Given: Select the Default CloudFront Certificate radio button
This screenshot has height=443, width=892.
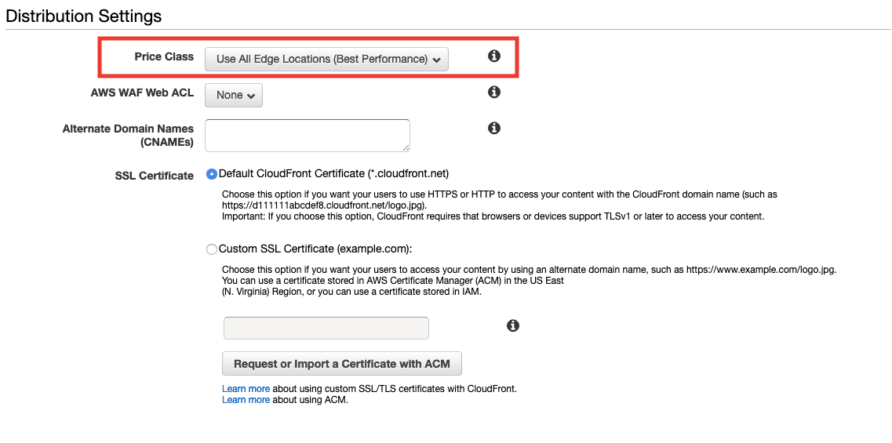Looking at the screenshot, I should click(x=212, y=174).
